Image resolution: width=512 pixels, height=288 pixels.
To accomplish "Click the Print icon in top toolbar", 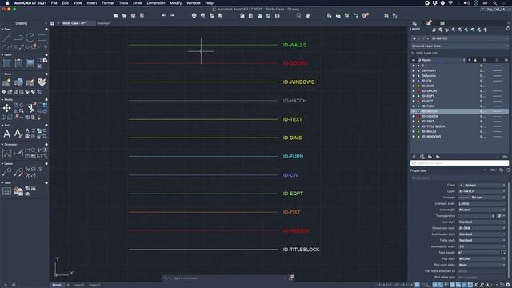I will tap(194, 15).
